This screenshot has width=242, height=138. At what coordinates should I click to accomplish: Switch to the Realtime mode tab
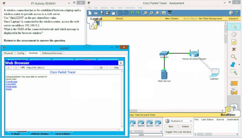(x=228, y=115)
